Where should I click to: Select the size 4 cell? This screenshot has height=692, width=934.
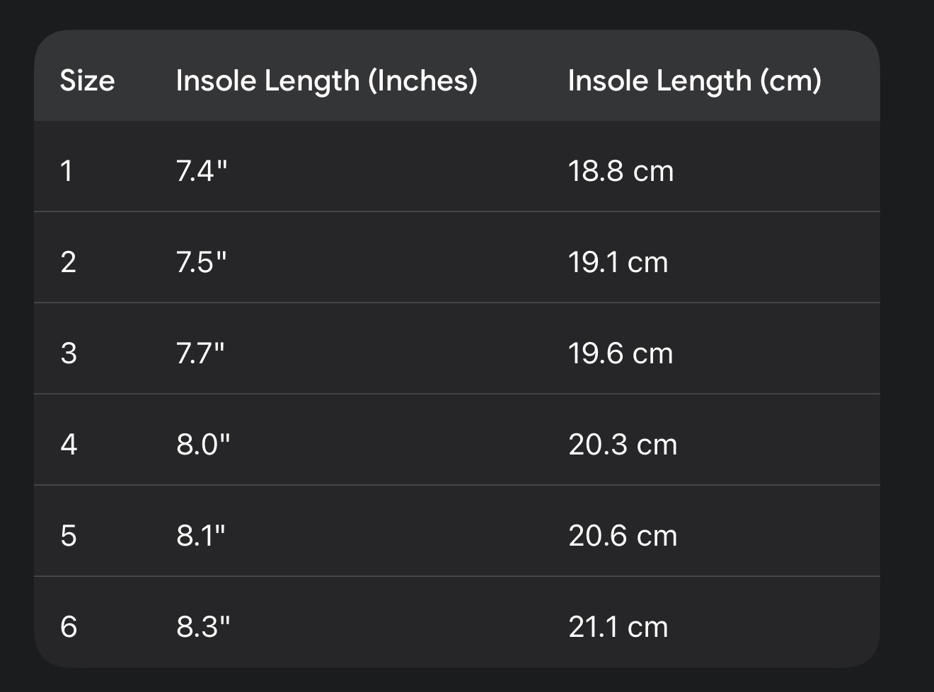pos(68,445)
